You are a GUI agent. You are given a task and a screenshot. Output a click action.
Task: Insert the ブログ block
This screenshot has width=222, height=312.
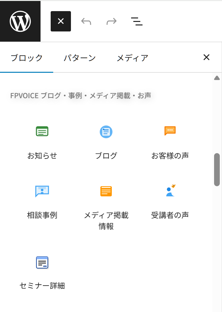tap(106, 140)
